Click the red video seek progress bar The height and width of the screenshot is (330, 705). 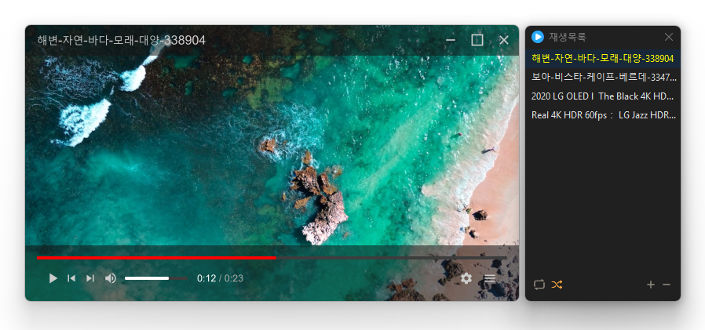(157, 257)
